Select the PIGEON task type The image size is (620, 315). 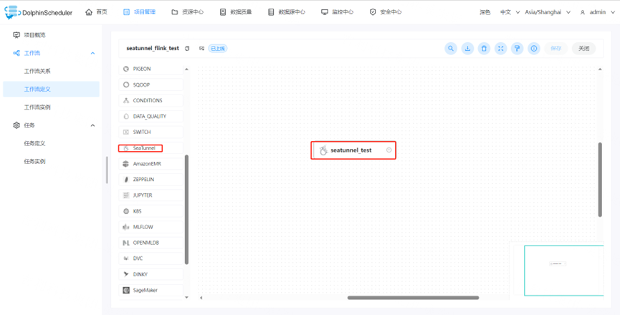[151, 69]
